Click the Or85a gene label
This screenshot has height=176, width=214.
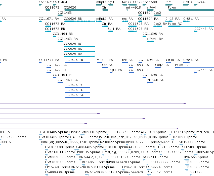pyautogui.click(x=188, y=2)
